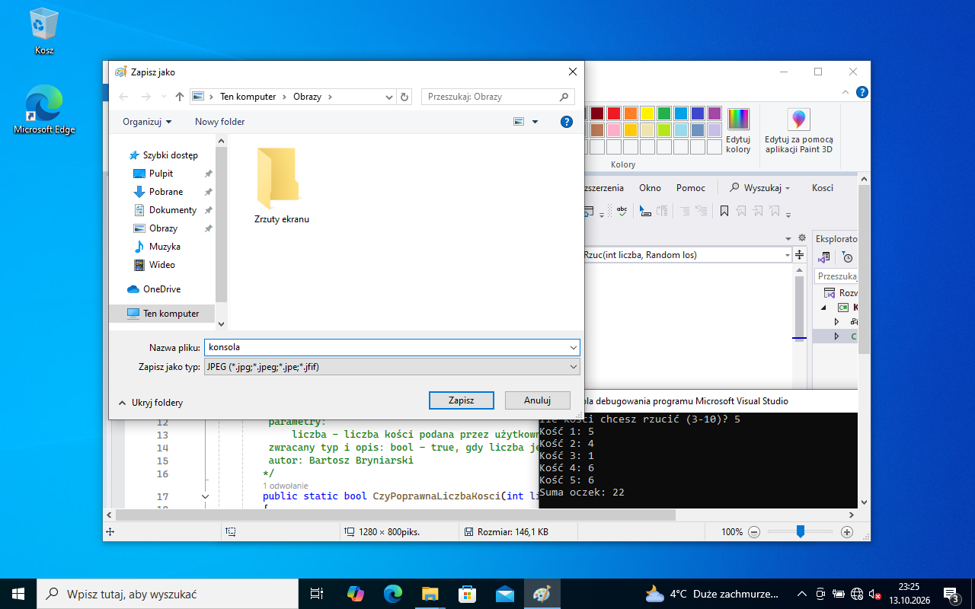The image size is (975, 609).
Task: Click the abc spell check icon
Action: point(622,211)
